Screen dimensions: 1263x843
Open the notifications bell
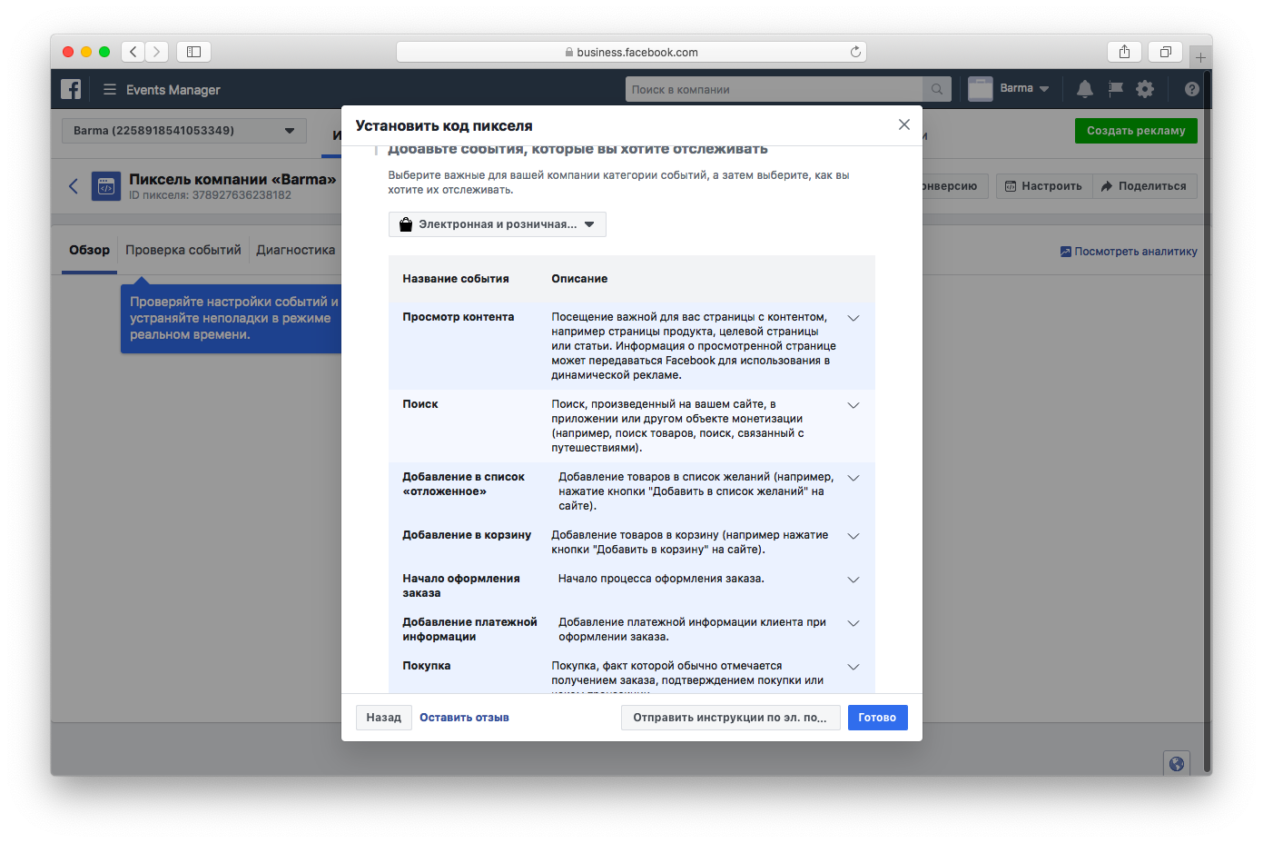pos(1084,89)
